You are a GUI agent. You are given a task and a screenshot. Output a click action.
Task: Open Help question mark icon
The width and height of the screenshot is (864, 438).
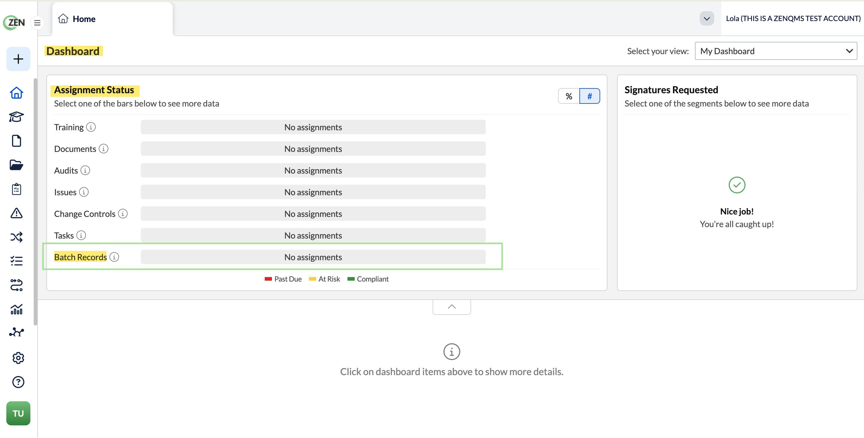pyautogui.click(x=18, y=382)
